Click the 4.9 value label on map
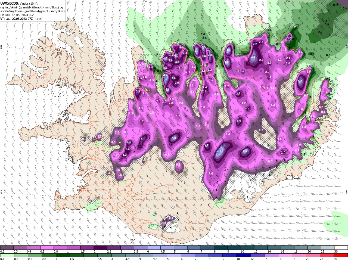The width and height of the screenshot is (348, 261). (196, 51)
